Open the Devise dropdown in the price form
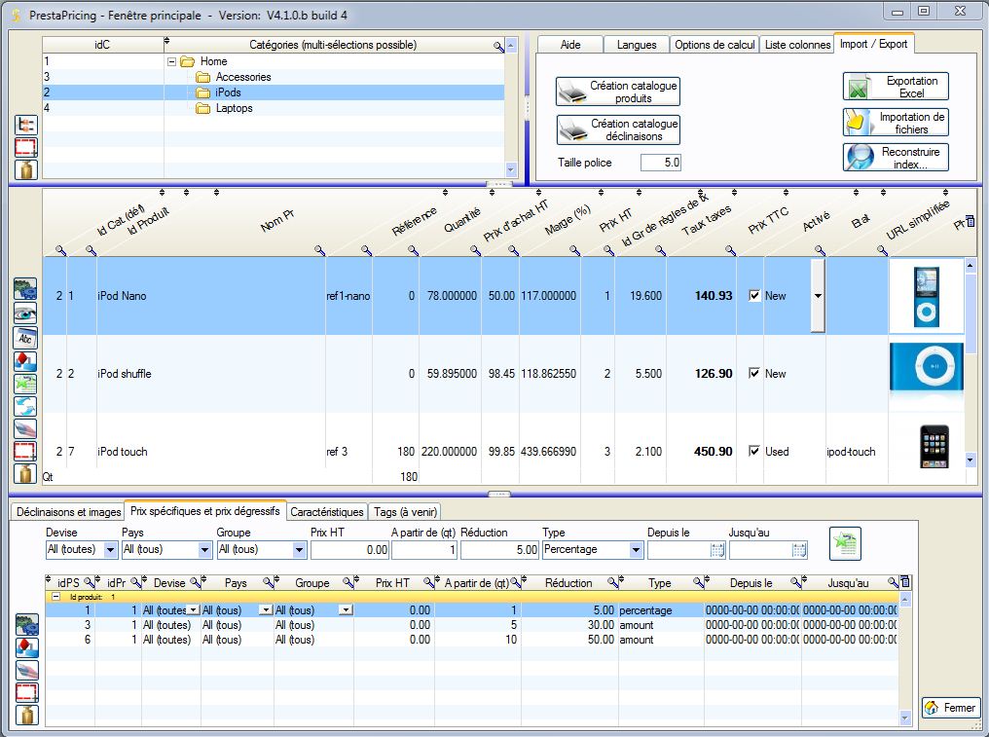Image resolution: width=989 pixels, height=737 pixels. pos(110,550)
